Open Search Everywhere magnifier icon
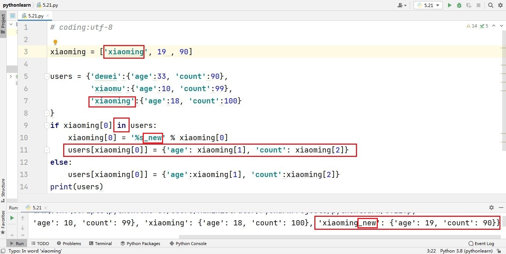 coord(490,5)
